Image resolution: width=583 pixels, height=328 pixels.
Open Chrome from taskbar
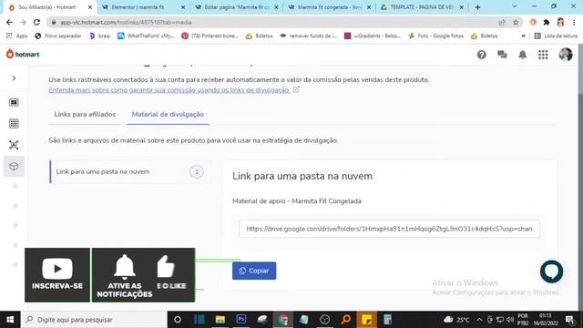283,320
